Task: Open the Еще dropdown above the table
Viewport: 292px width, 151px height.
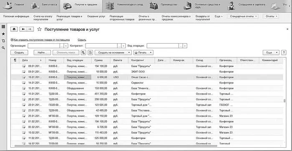Action: (x=271, y=52)
